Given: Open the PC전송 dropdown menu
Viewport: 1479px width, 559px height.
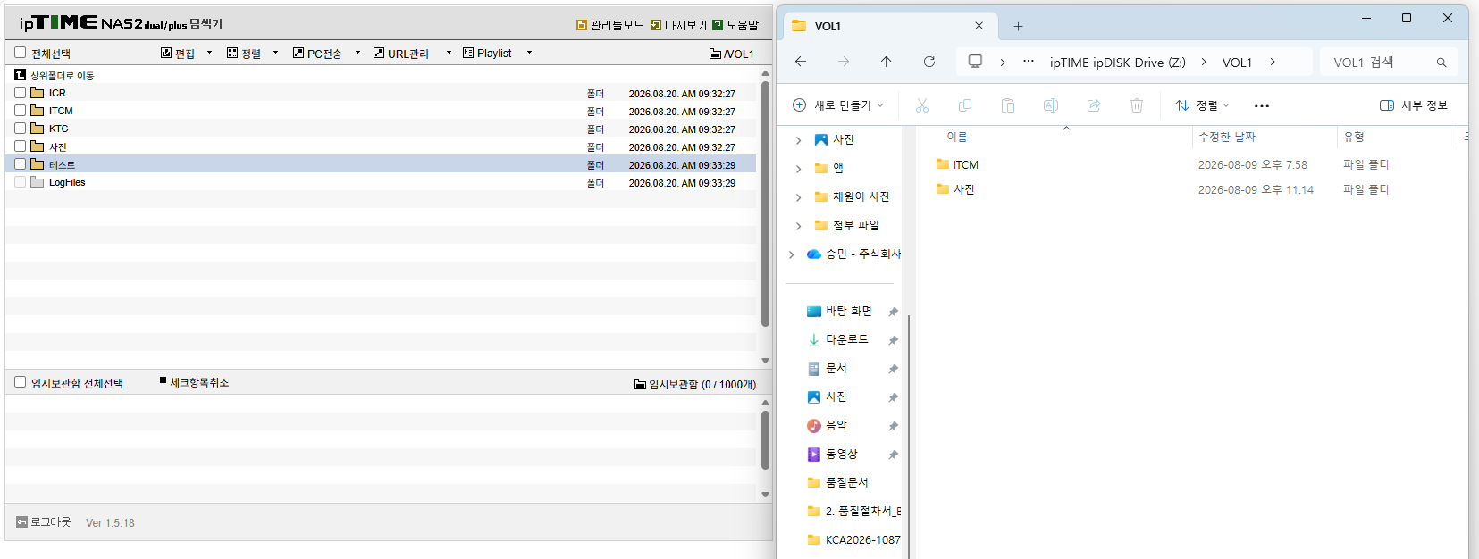Looking at the screenshot, I should coord(327,54).
